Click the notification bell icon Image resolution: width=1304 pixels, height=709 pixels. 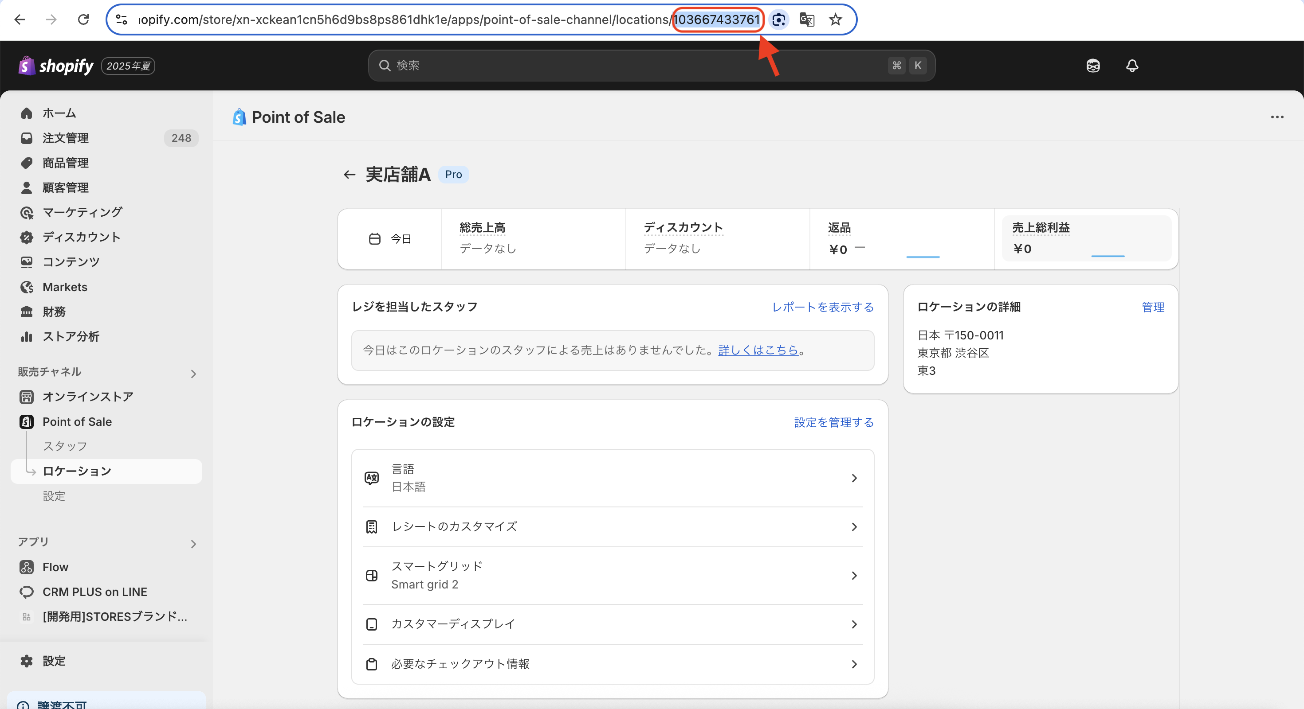pos(1132,66)
